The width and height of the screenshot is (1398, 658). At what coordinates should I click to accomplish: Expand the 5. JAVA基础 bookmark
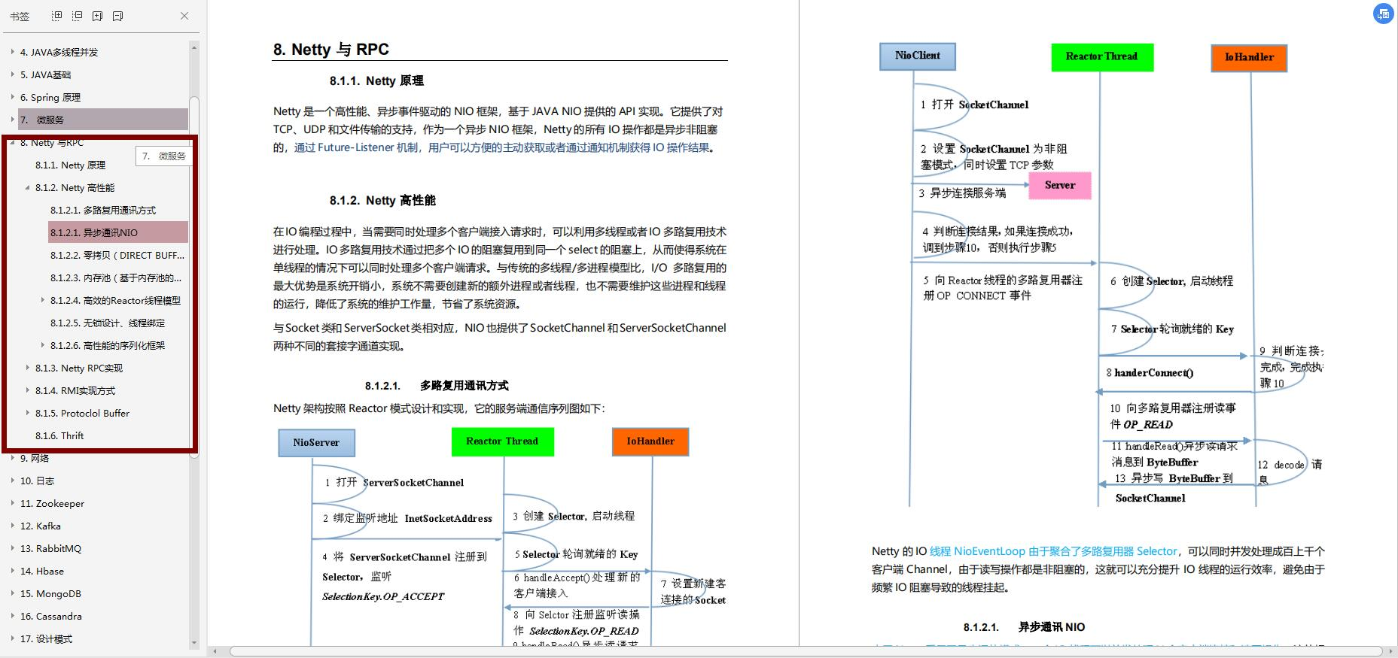pyautogui.click(x=12, y=74)
